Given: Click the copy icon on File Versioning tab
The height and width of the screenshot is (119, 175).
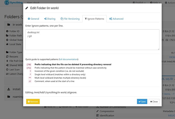Looking at the screenshot, I should click(62, 19).
